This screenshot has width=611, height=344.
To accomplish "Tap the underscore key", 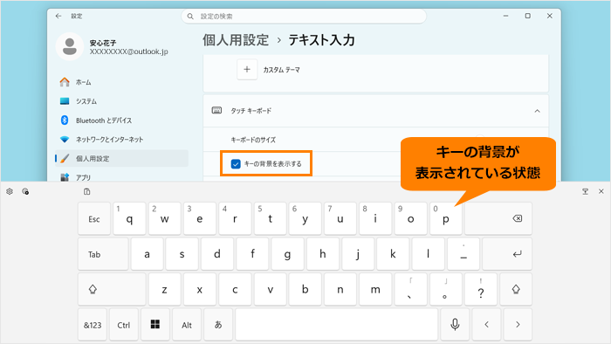I will click(x=463, y=254).
